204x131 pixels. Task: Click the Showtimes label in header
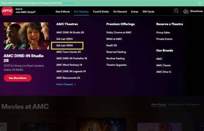(196, 11)
